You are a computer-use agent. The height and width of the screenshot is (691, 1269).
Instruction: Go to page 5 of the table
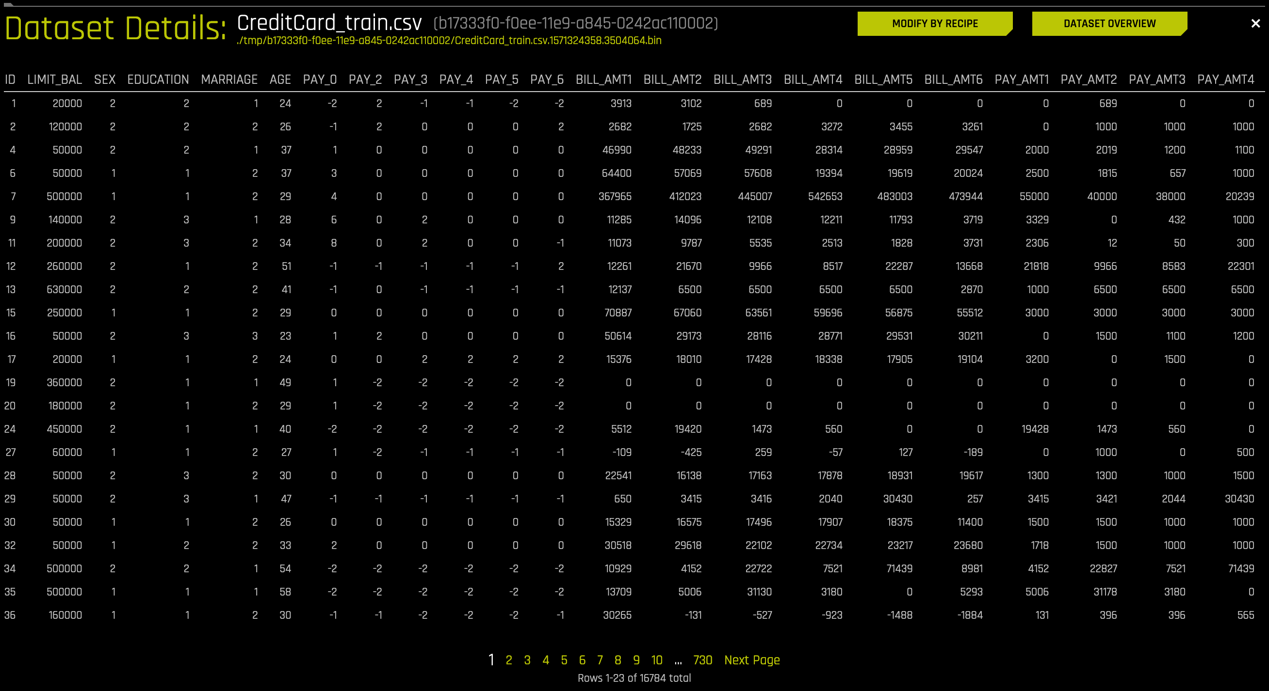pos(564,660)
